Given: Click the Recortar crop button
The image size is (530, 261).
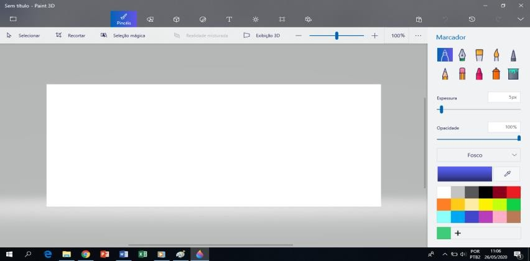Looking at the screenshot, I should click(x=71, y=35).
